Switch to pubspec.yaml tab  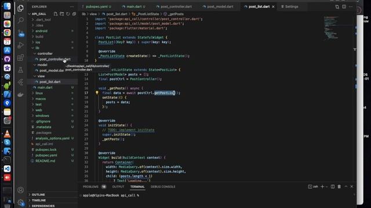[97, 6]
